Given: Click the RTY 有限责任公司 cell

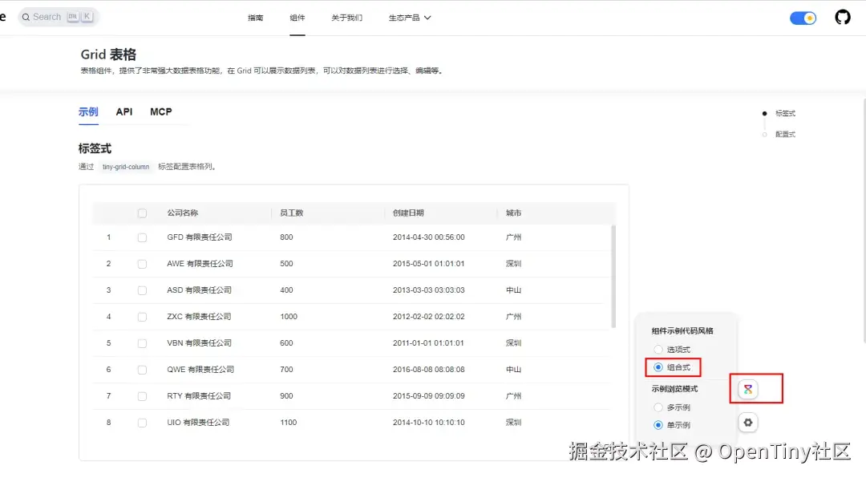Looking at the screenshot, I should pyautogui.click(x=199, y=396).
